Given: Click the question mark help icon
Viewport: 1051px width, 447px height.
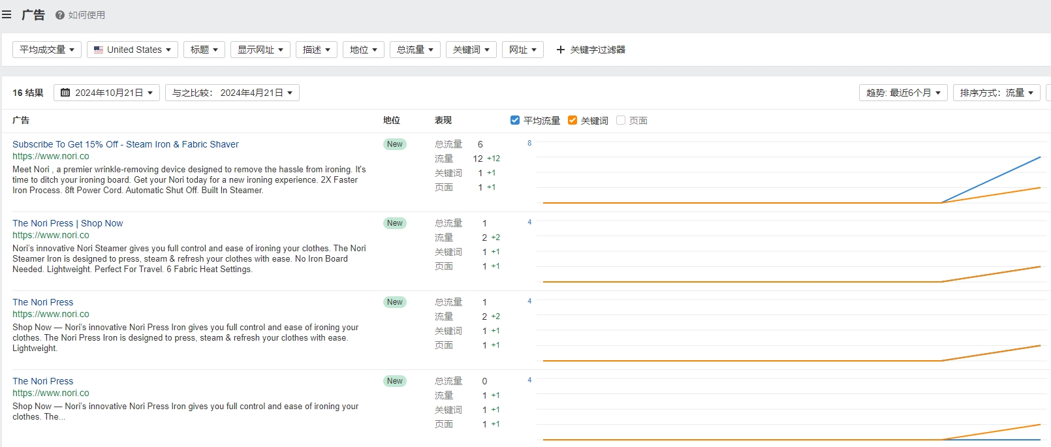Looking at the screenshot, I should [x=60, y=15].
